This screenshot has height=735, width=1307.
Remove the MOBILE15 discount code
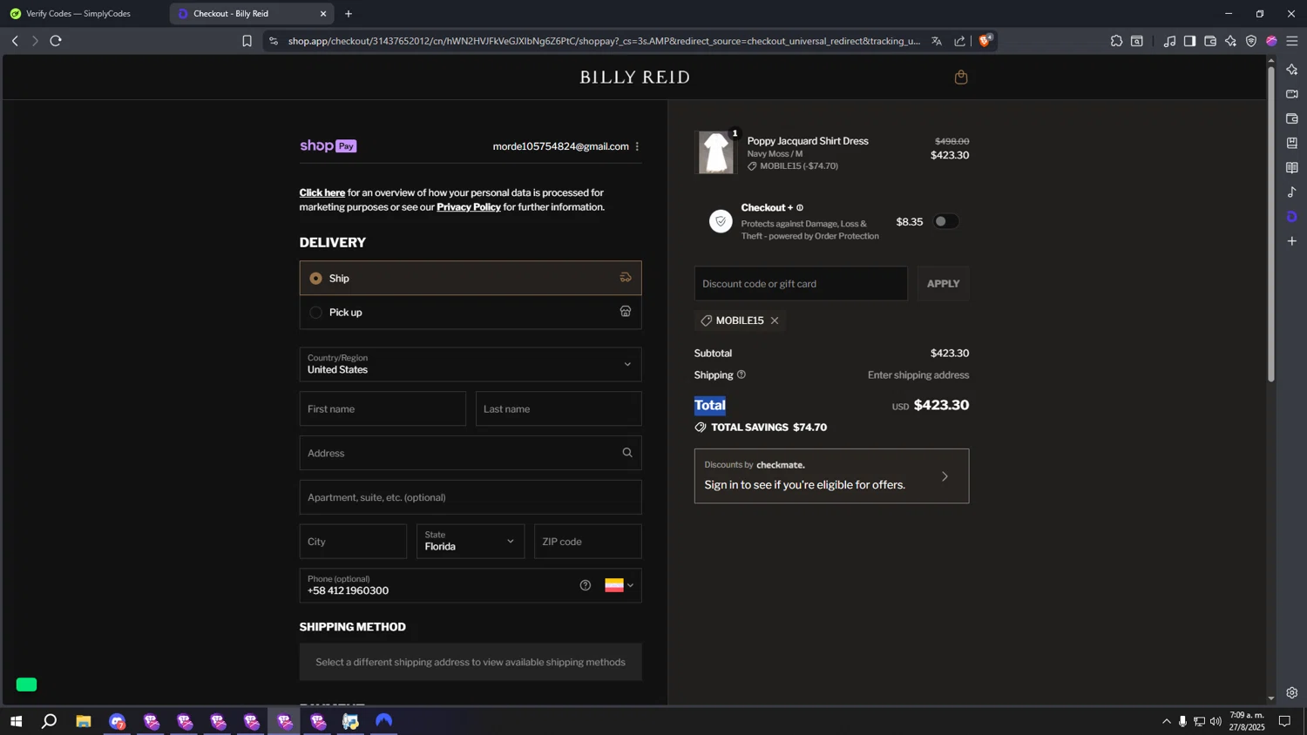click(775, 320)
